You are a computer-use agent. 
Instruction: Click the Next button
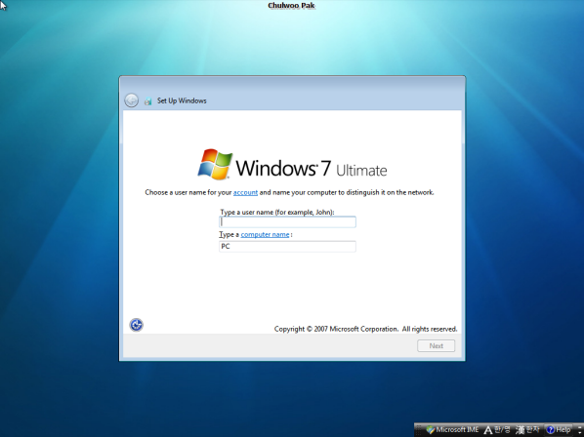tap(436, 346)
